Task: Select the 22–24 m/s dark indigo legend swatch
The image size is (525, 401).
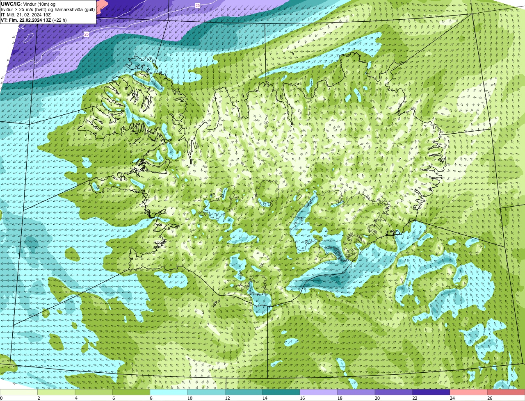Action: click(x=431, y=392)
